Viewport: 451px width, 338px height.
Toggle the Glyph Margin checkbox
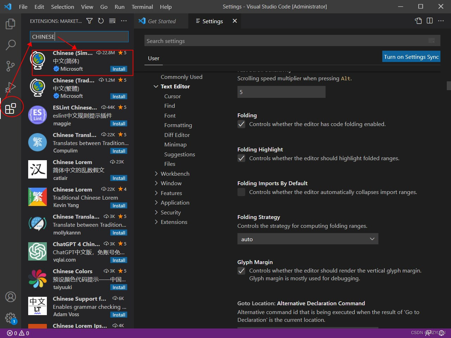241,270
